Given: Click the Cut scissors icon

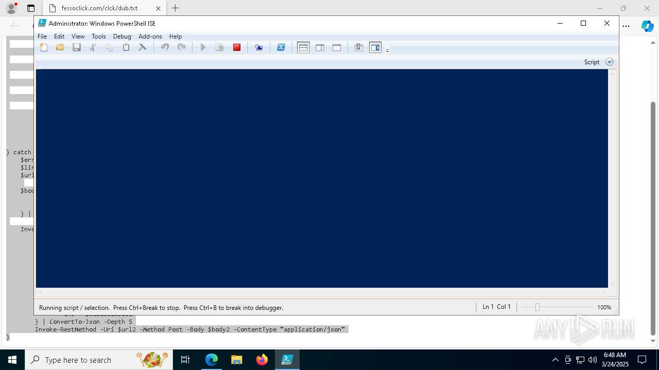Looking at the screenshot, I should tap(93, 47).
